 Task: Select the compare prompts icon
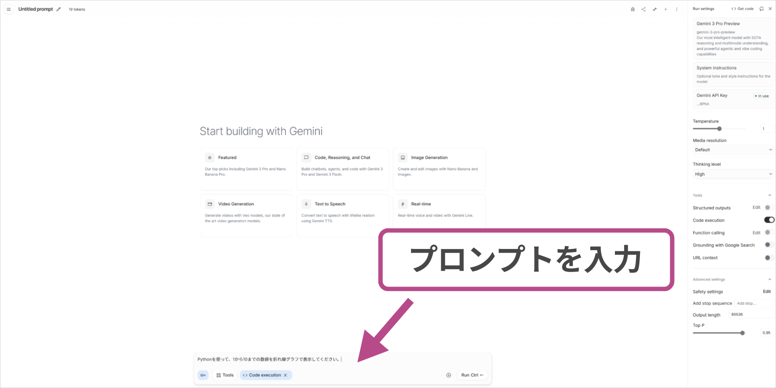point(654,9)
